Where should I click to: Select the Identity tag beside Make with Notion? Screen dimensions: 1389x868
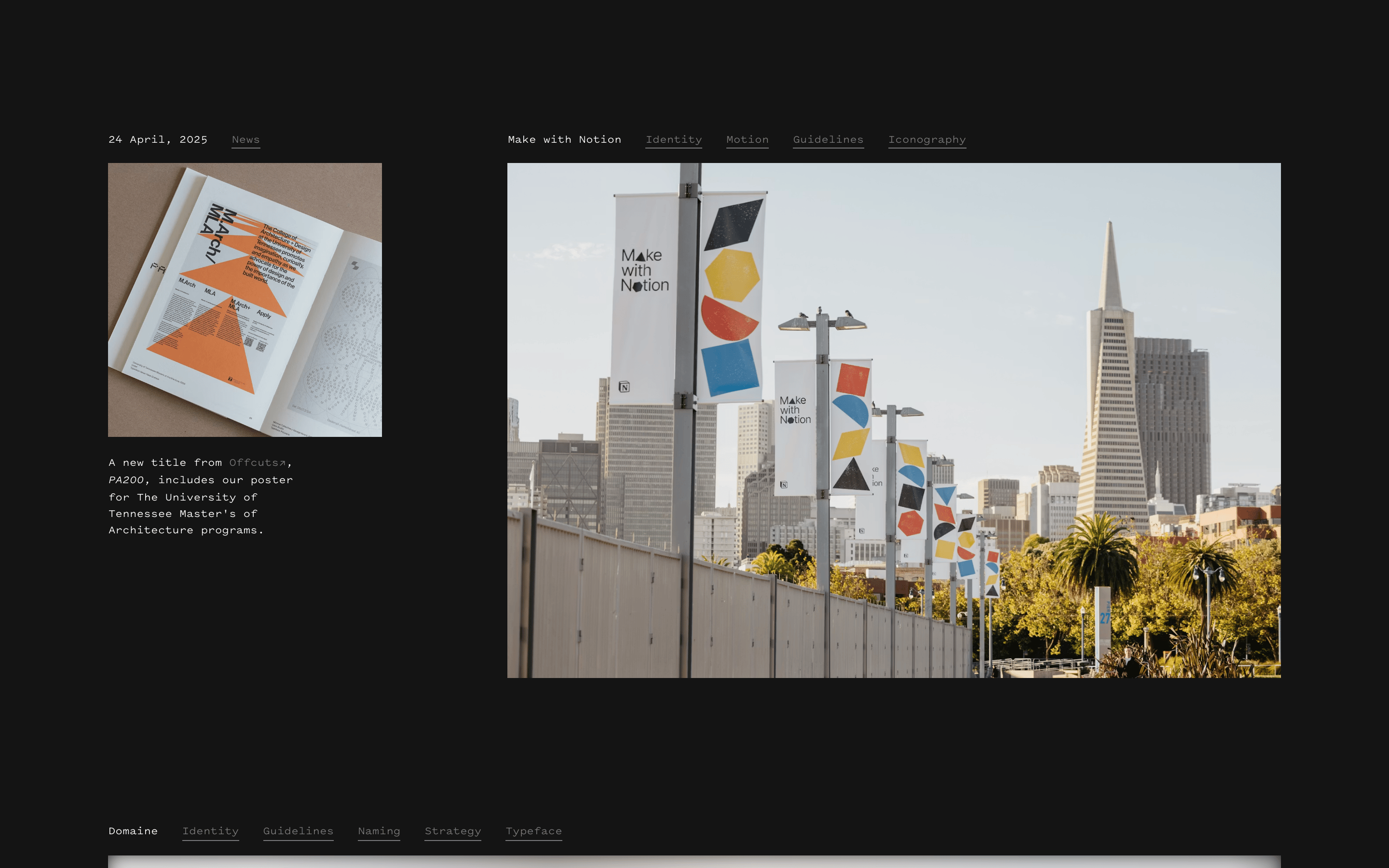pyautogui.click(x=673, y=139)
